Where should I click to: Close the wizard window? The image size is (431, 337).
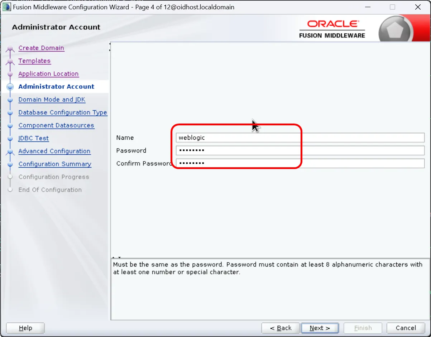pyautogui.click(x=418, y=7)
